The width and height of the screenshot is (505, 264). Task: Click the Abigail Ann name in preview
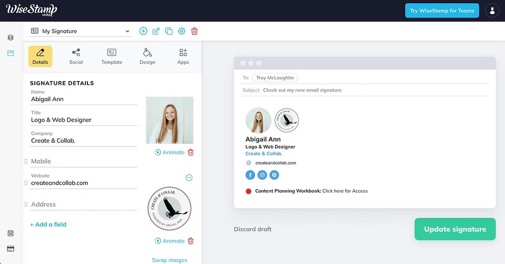point(263,139)
